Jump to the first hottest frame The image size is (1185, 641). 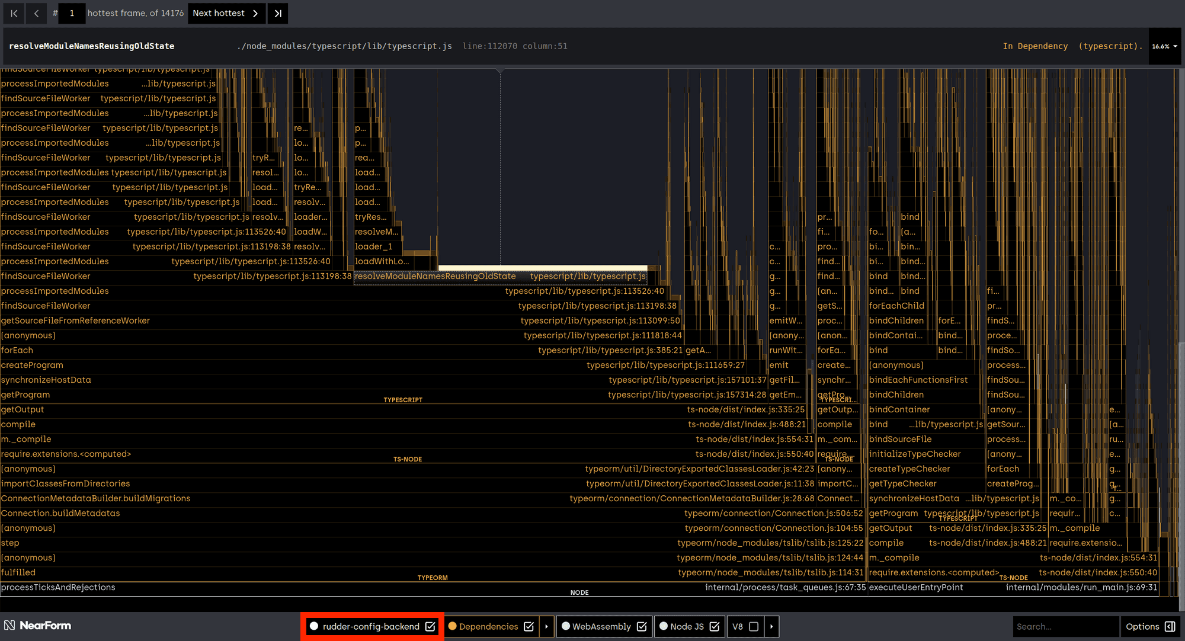14,13
